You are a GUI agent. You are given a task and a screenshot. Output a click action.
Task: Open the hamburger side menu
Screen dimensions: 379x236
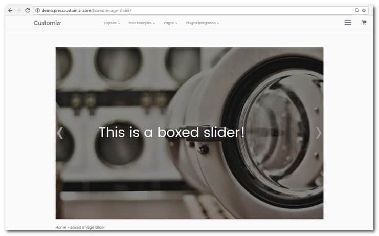point(348,23)
